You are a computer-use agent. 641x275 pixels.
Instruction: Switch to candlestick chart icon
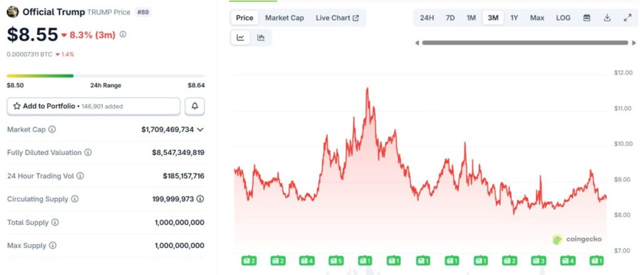tap(261, 37)
